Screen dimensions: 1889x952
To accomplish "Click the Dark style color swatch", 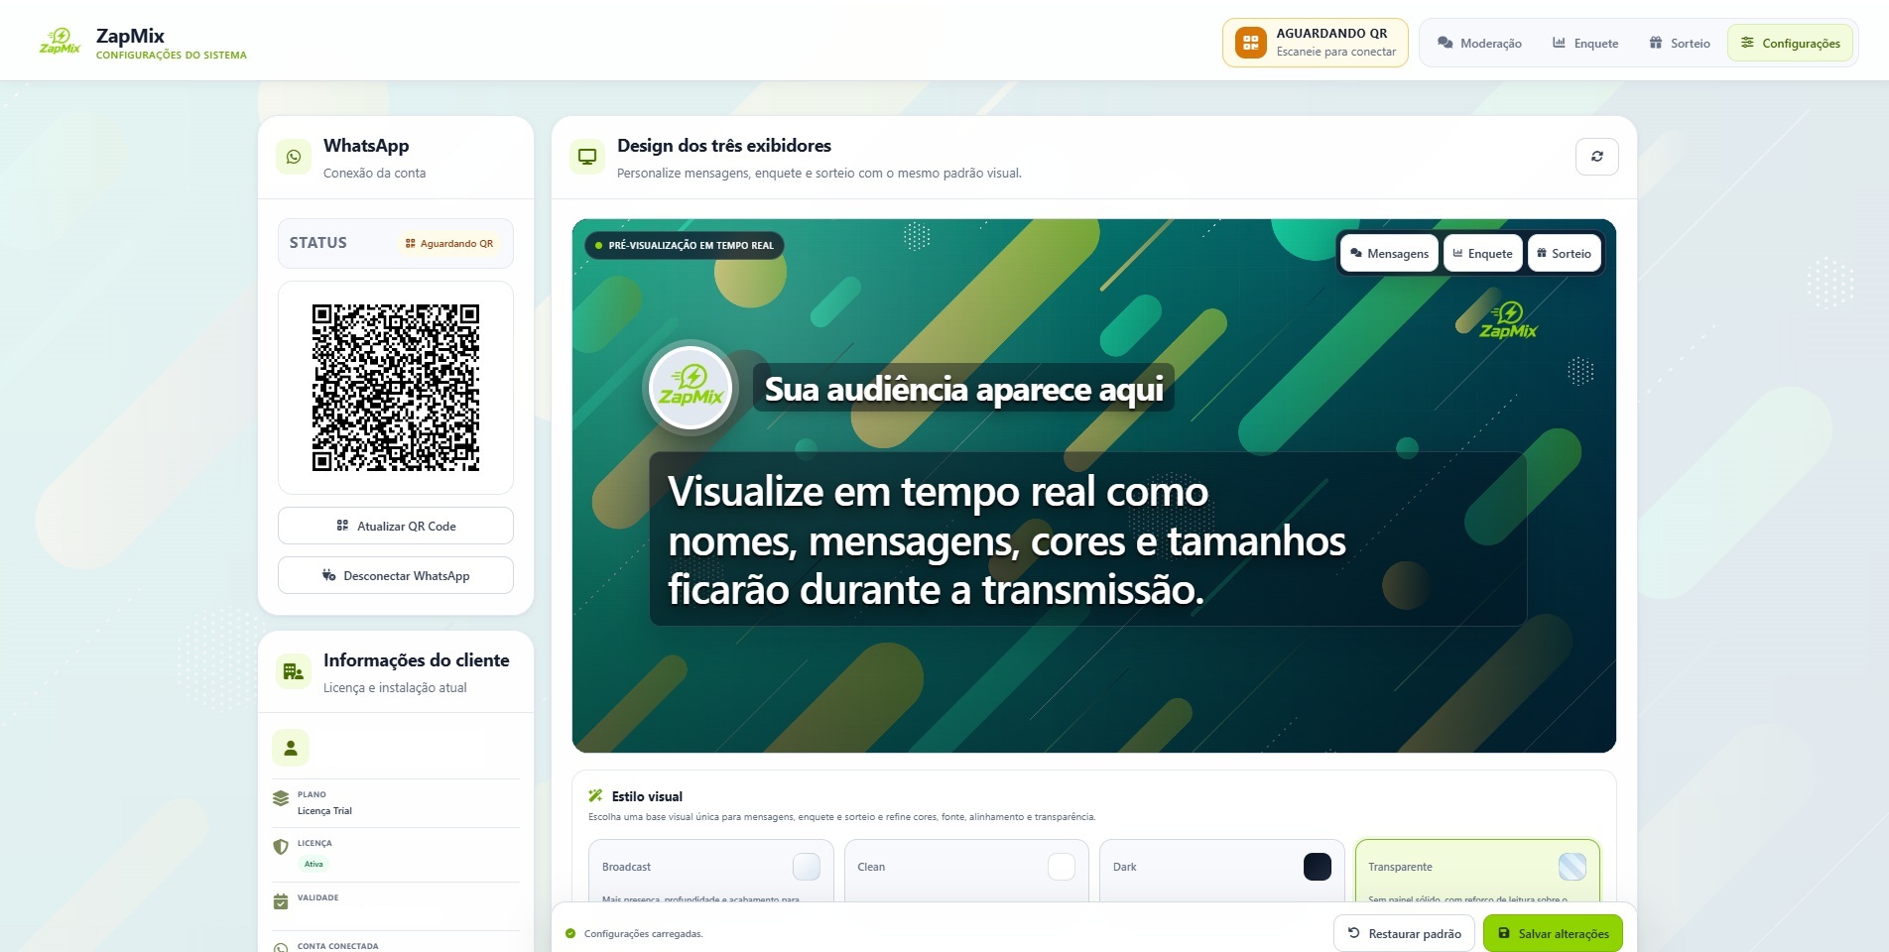I will tap(1318, 867).
